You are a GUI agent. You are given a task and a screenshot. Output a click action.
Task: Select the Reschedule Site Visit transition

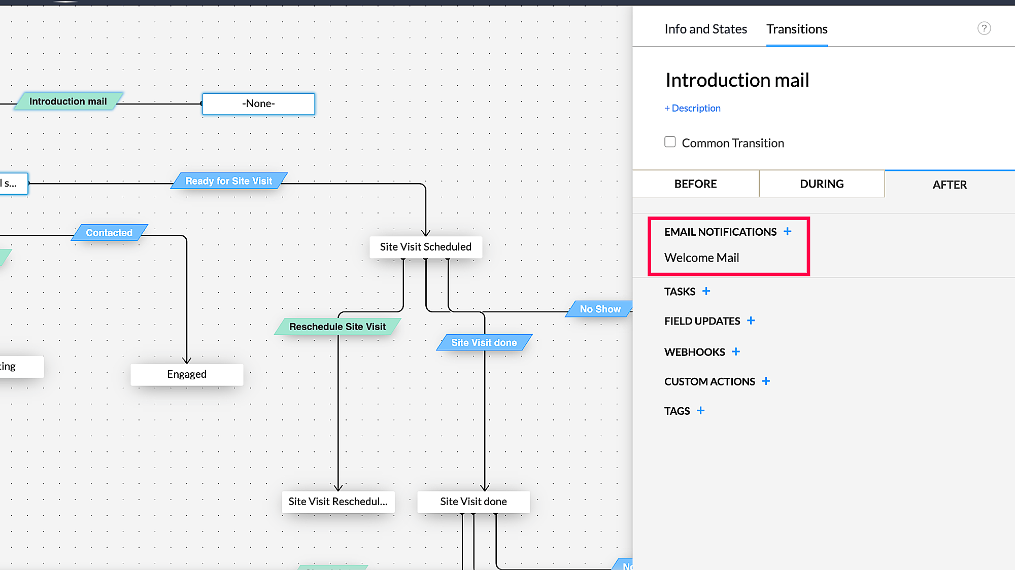[x=337, y=327]
